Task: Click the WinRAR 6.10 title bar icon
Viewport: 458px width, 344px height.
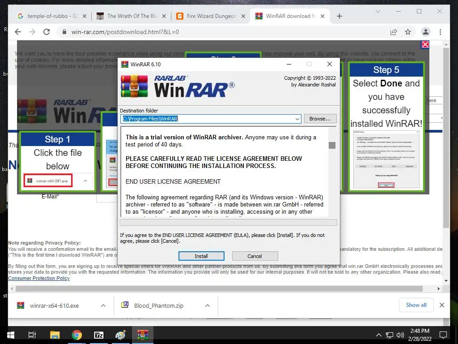Action: (125, 64)
